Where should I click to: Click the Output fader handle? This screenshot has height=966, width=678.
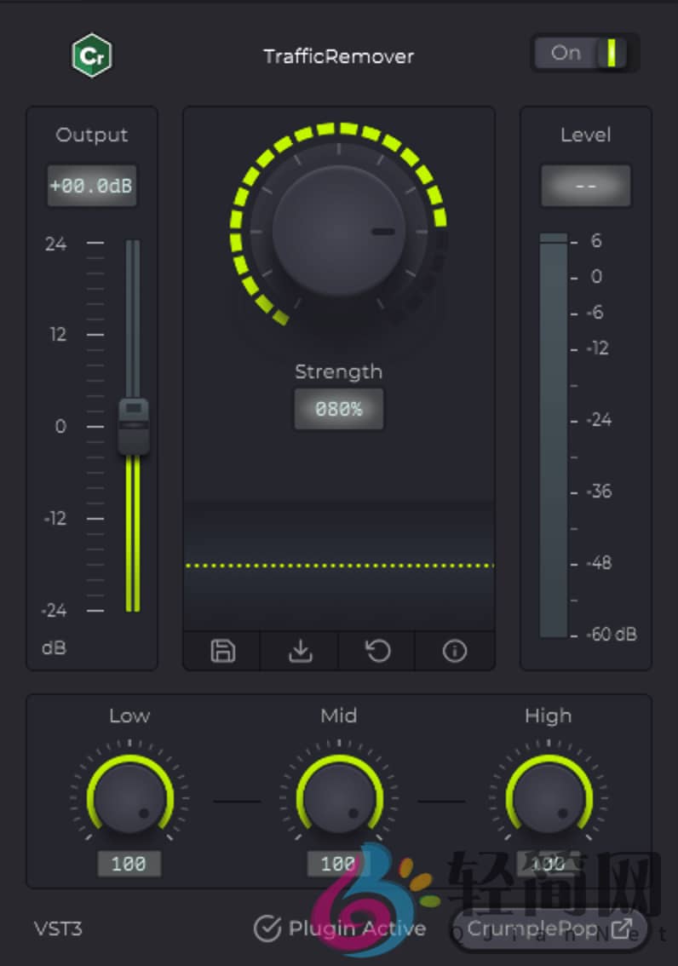(134, 425)
